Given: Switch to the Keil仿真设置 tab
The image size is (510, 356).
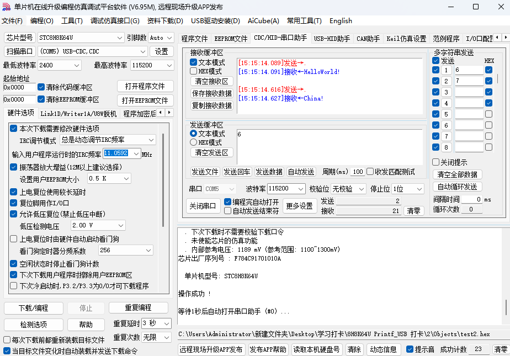Looking at the screenshot, I should (x=406, y=39).
